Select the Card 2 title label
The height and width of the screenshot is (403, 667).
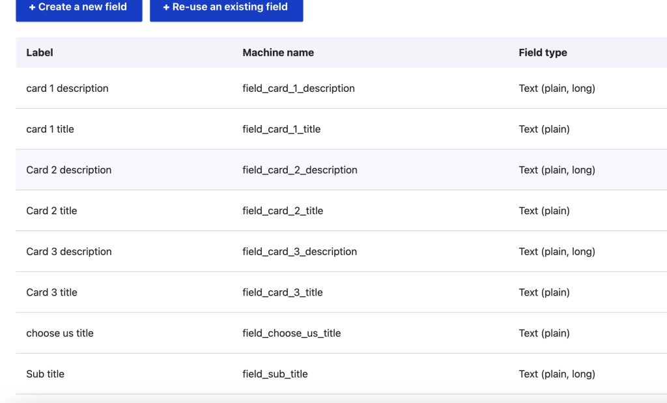click(x=51, y=211)
